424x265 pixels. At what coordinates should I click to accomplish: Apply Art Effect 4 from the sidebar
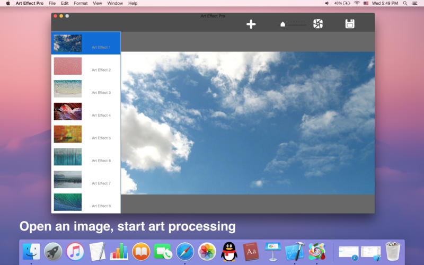[68, 112]
